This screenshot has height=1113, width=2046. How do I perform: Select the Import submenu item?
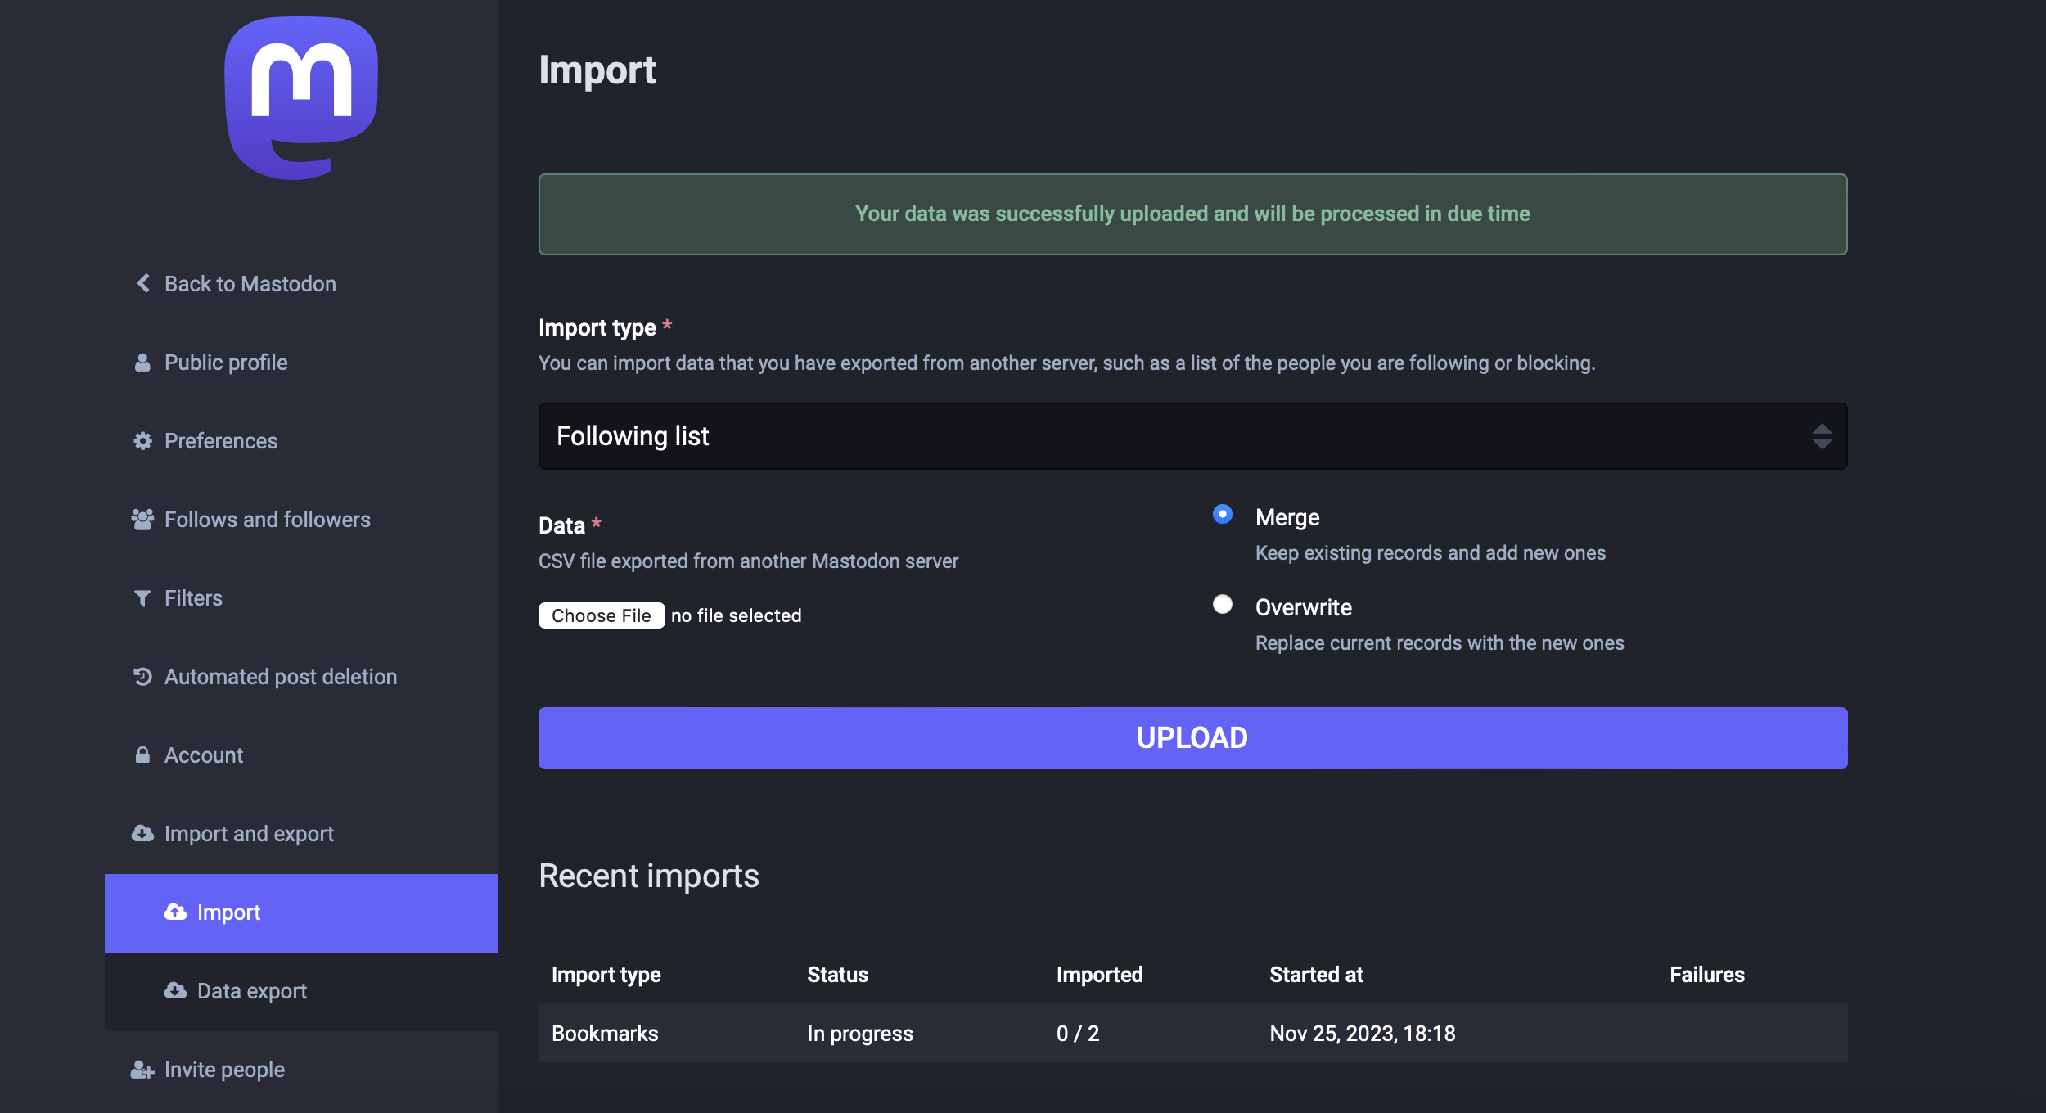(228, 912)
